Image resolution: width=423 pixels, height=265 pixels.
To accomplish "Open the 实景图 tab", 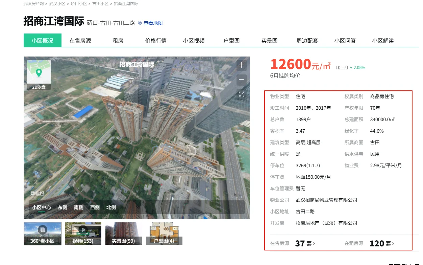I will point(270,41).
